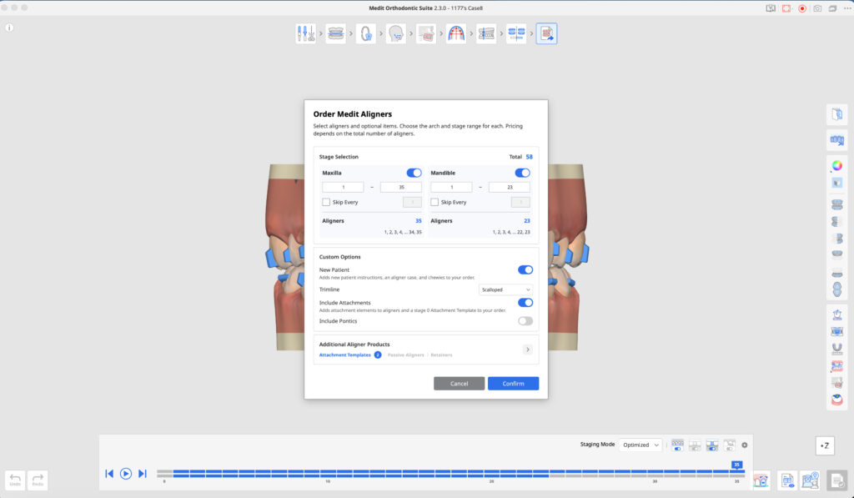This screenshot has width=854, height=498.
Task: Click the Maxilla start stage field
Action: coord(343,187)
